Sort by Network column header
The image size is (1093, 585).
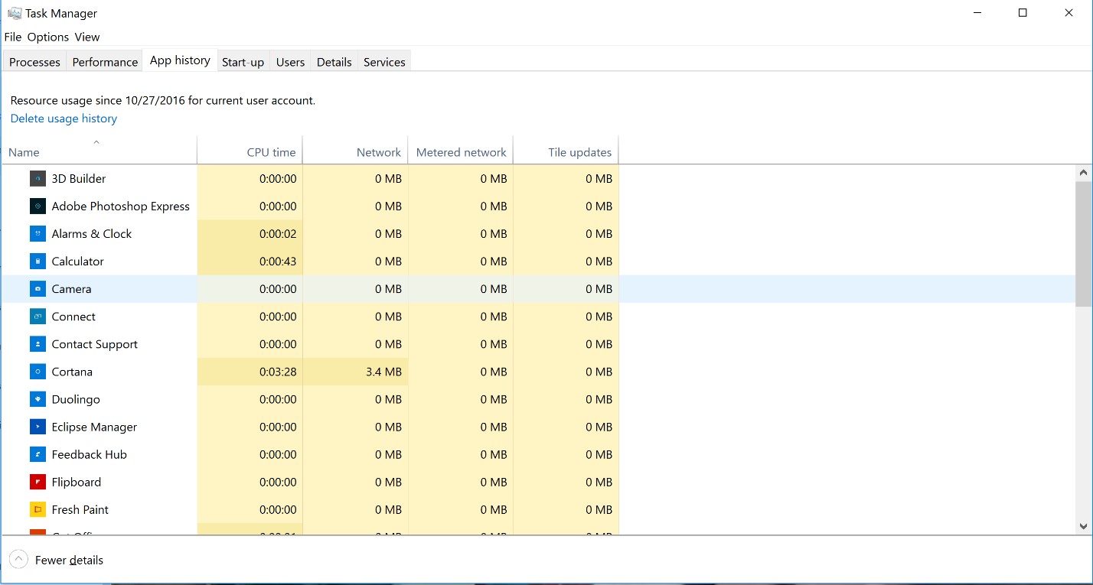pos(355,150)
